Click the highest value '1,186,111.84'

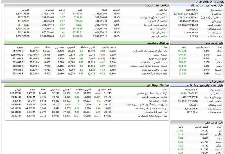(47, 13)
